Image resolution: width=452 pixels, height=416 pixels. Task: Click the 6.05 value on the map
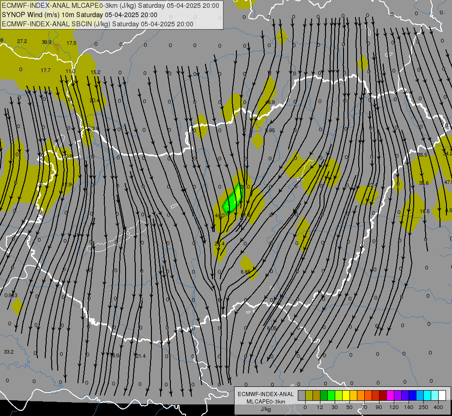pyautogui.click(x=272, y=329)
